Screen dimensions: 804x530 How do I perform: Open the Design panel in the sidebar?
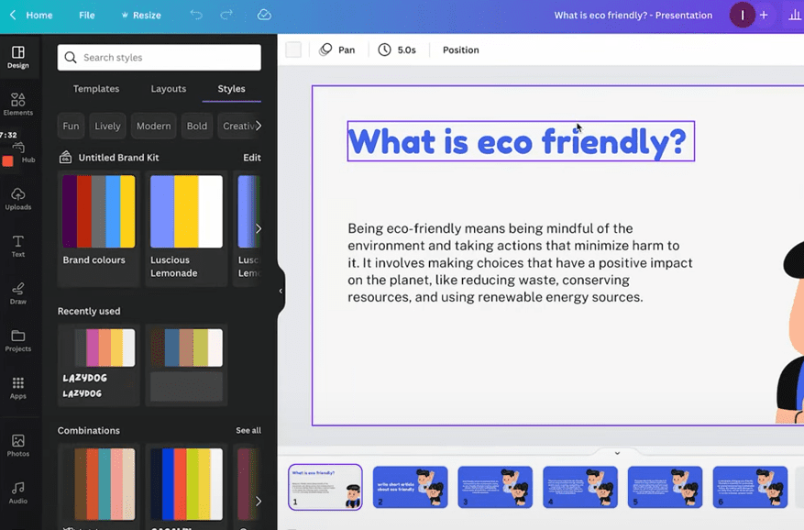click(18, 57)
